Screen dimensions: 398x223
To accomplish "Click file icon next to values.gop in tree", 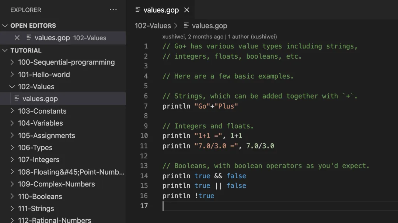I will (x=17, y=99).
